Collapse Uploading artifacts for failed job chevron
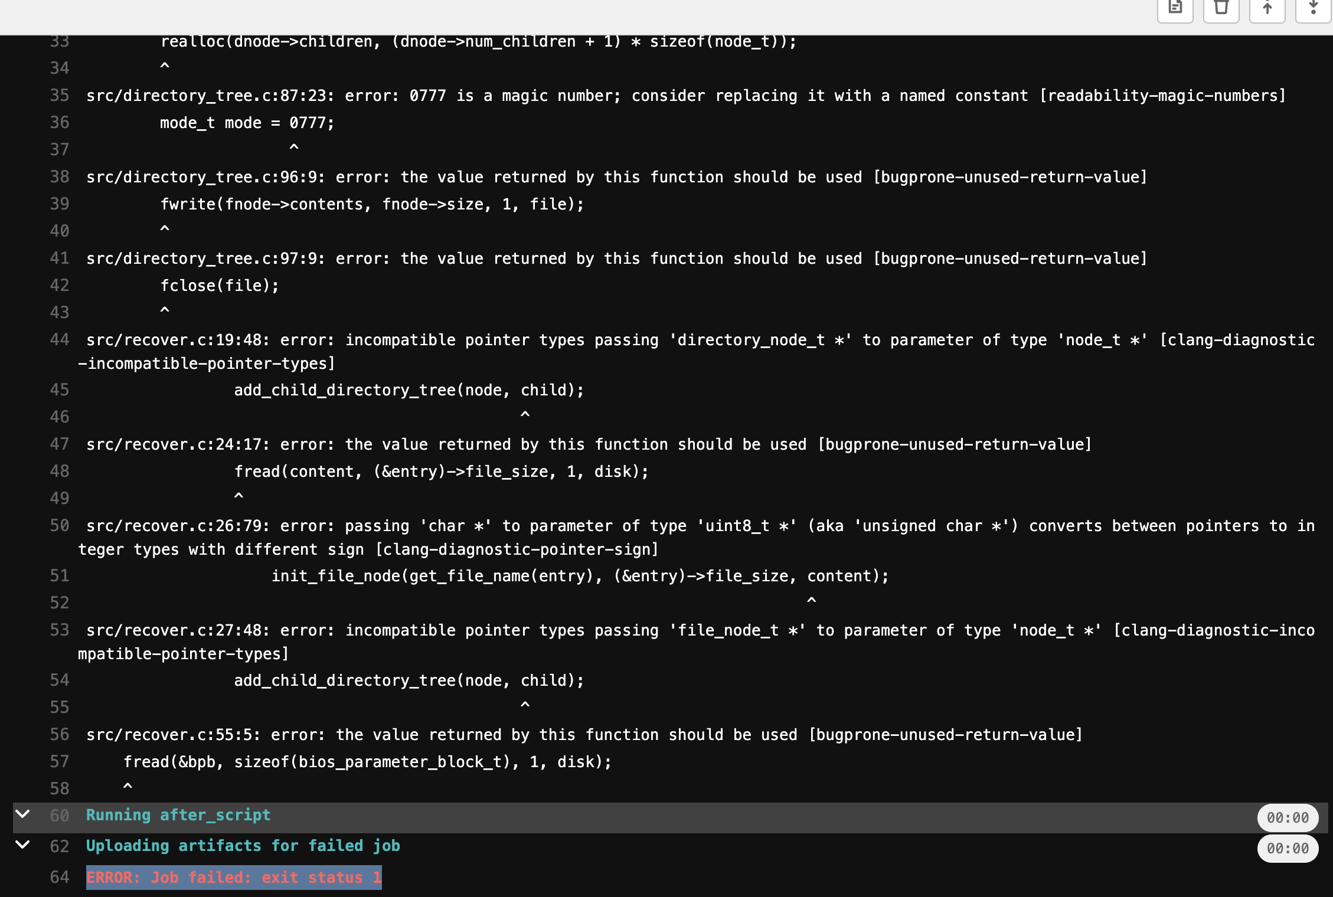The height and width of the screenshot is (897, 1333). click(22, 845)
